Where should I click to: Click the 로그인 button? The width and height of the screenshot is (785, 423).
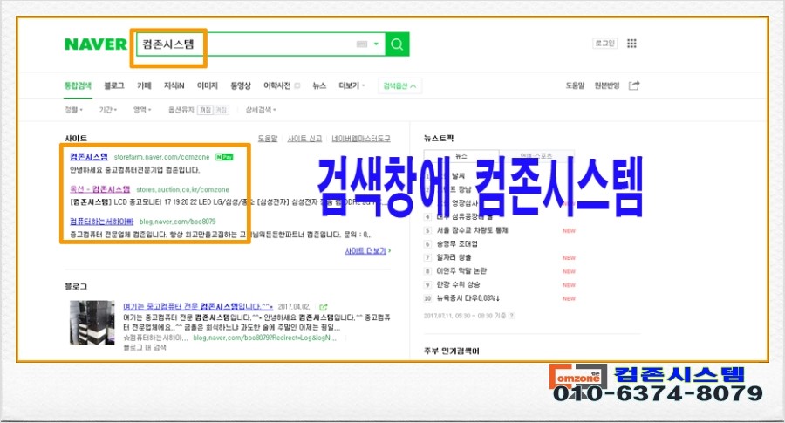(604, 44)
